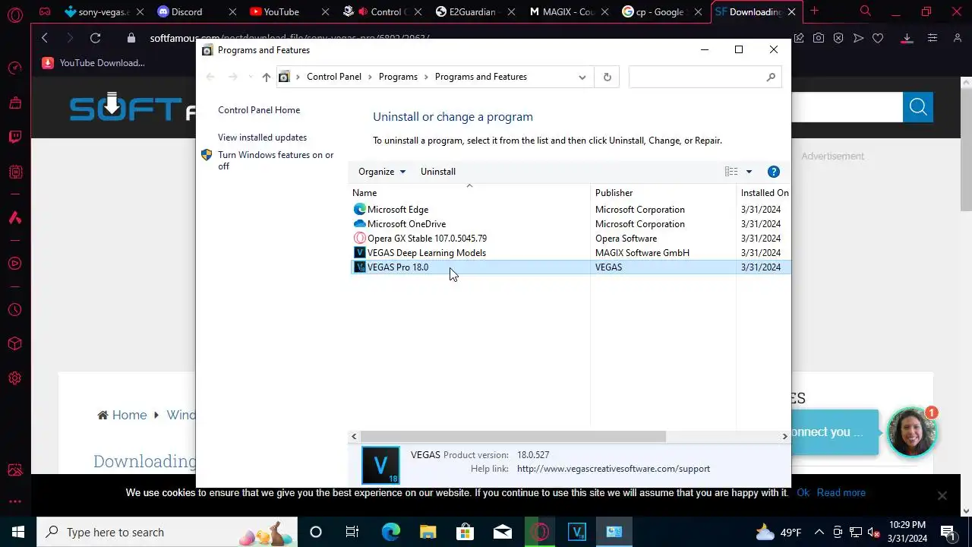Open Extensions cube icon in Opera sidebar
972x547 pixels.
tap(15, 343)
